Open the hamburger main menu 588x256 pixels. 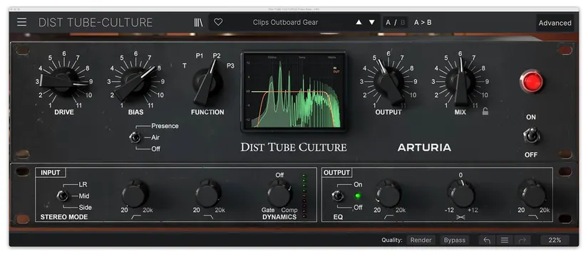coord(22,22)
